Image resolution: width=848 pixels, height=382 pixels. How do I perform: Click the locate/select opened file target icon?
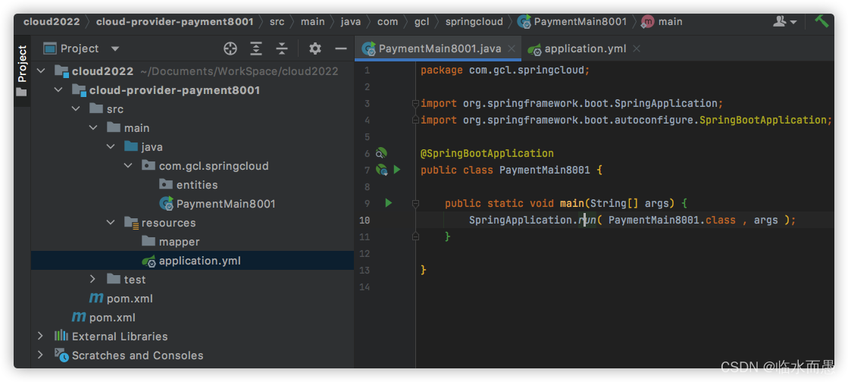tap(230, 49)
